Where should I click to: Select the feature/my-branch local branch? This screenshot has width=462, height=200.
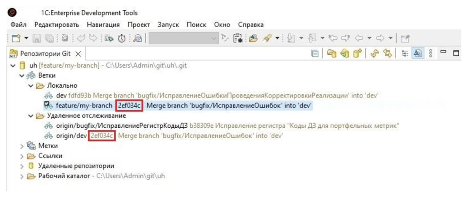(x=84, y=106)
